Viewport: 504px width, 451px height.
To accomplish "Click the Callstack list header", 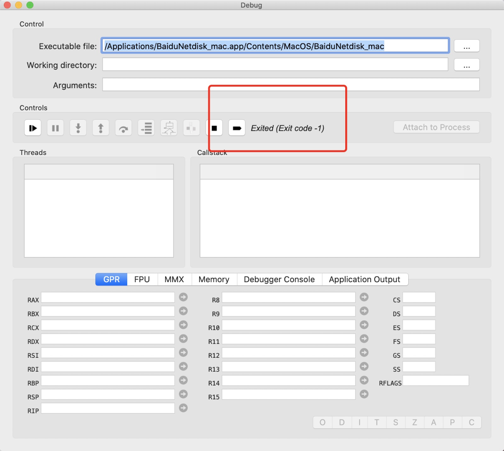I will click(340, 172).
